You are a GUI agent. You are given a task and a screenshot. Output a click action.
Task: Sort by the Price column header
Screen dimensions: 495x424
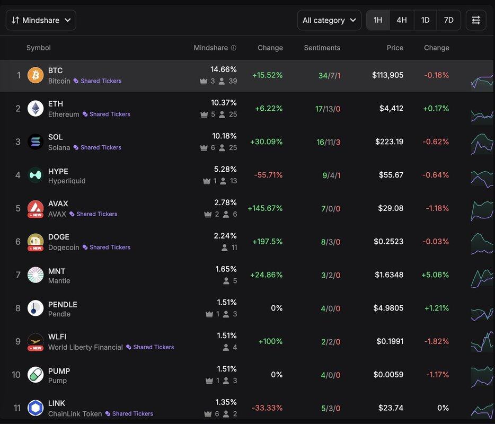[395, 48]
